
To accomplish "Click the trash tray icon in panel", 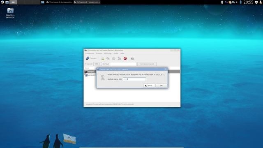I will tap(222, 2).
